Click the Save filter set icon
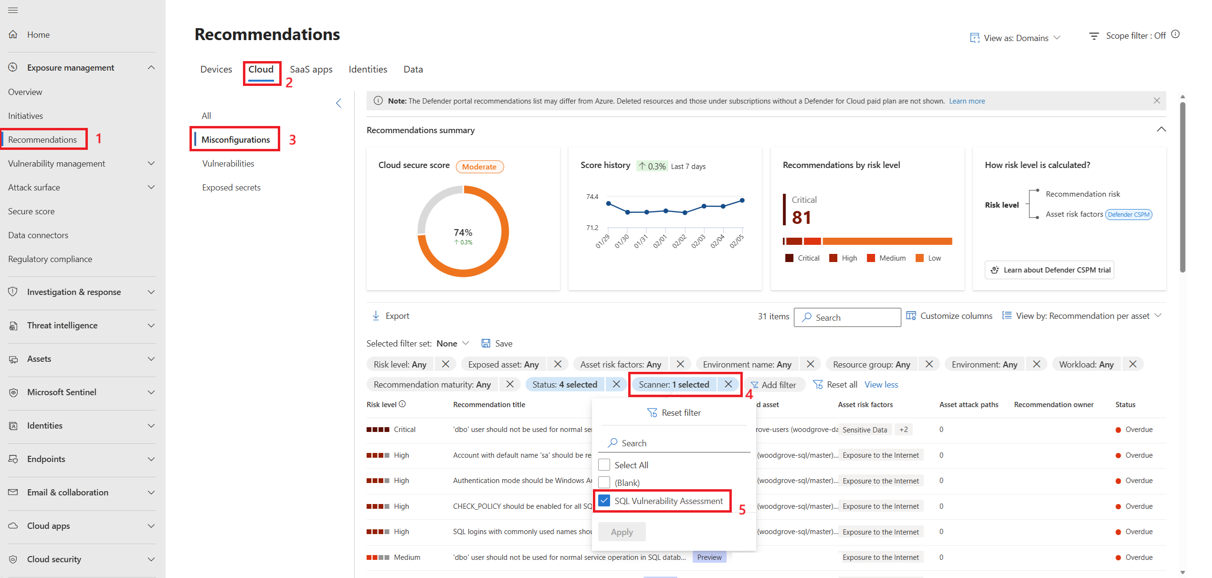 pyautogui.click(x=485, y=343)
